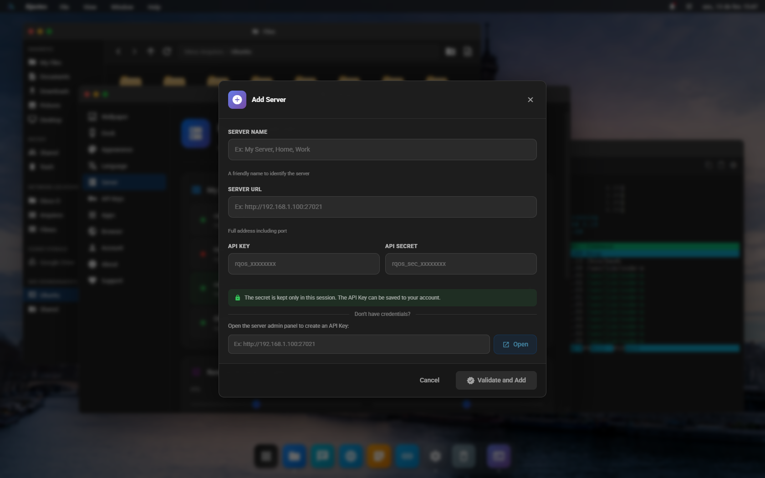Image resolution: width=765 pixels, height=478 pixels.
Task: Click 'A friendly name to identify the server' hint
Action: (x=269, y=173)
